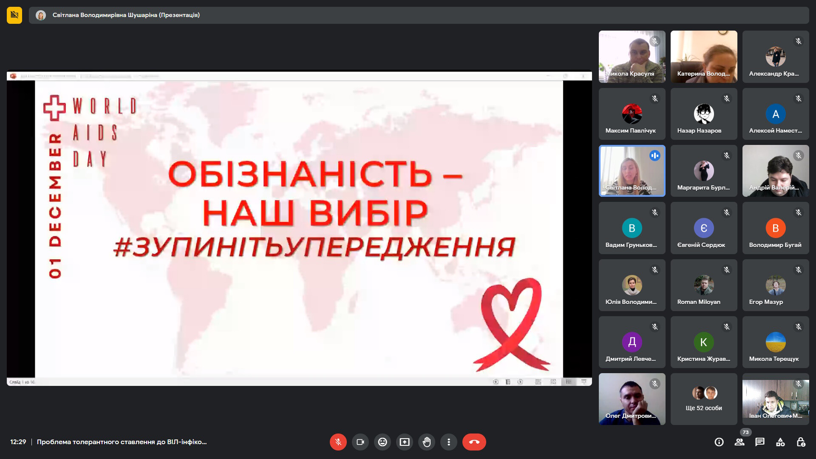Click the present now screen icon

405,442
